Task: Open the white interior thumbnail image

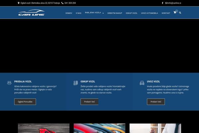Action: 155,128
